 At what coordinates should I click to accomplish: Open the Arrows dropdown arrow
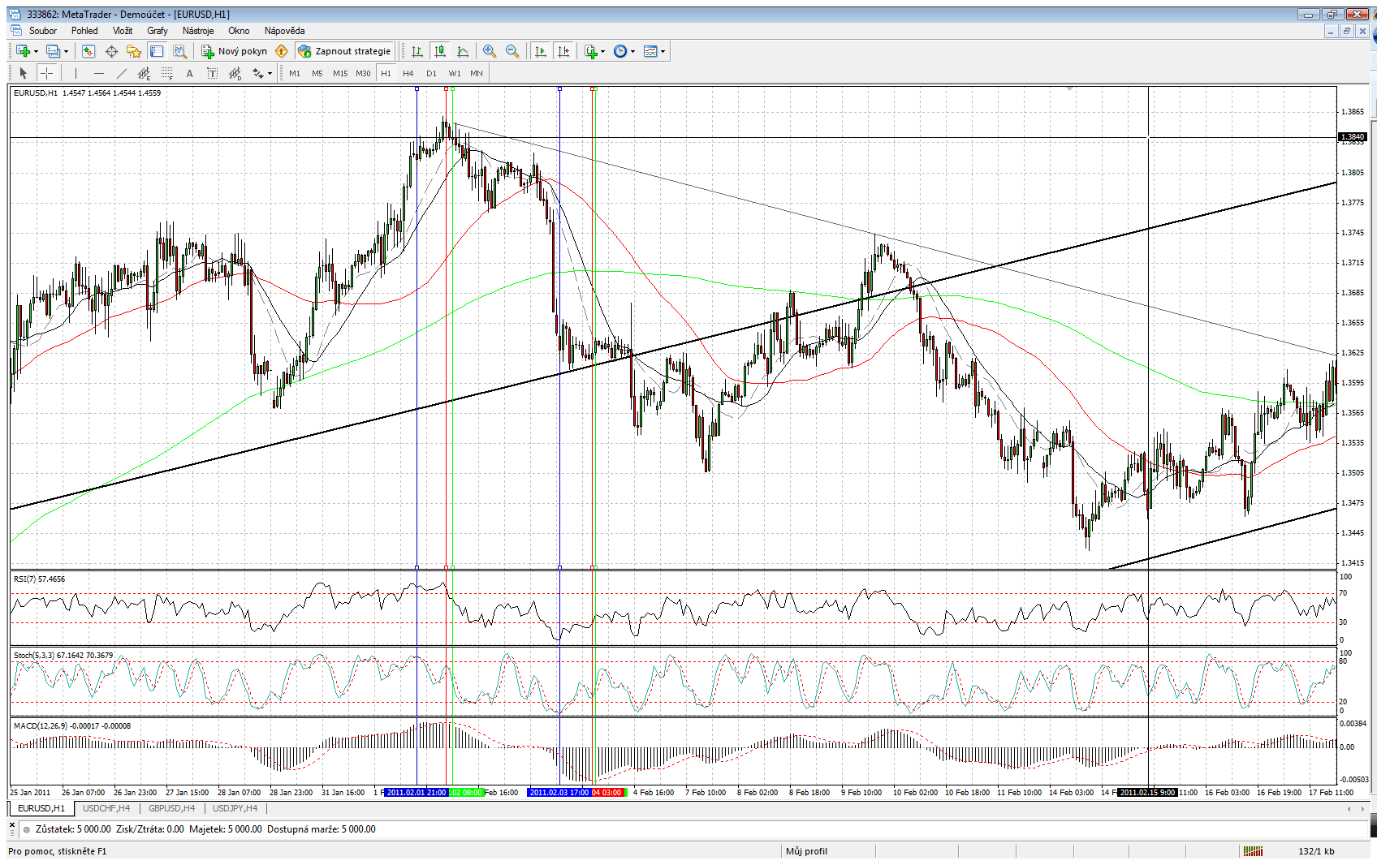pyautogui.click(x=270, y=74)
